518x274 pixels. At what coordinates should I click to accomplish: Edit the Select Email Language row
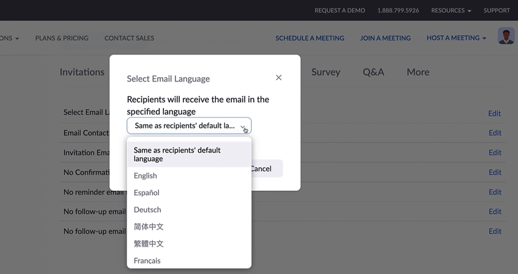coord(494,113)
